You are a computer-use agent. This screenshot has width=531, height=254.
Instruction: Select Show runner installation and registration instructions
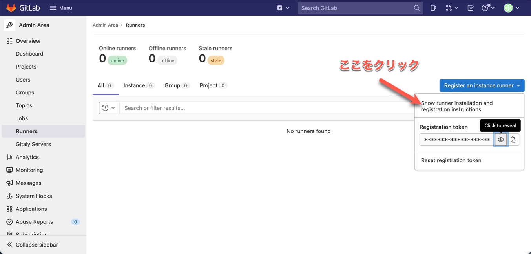pyautogui.click(x=469, y=106)
